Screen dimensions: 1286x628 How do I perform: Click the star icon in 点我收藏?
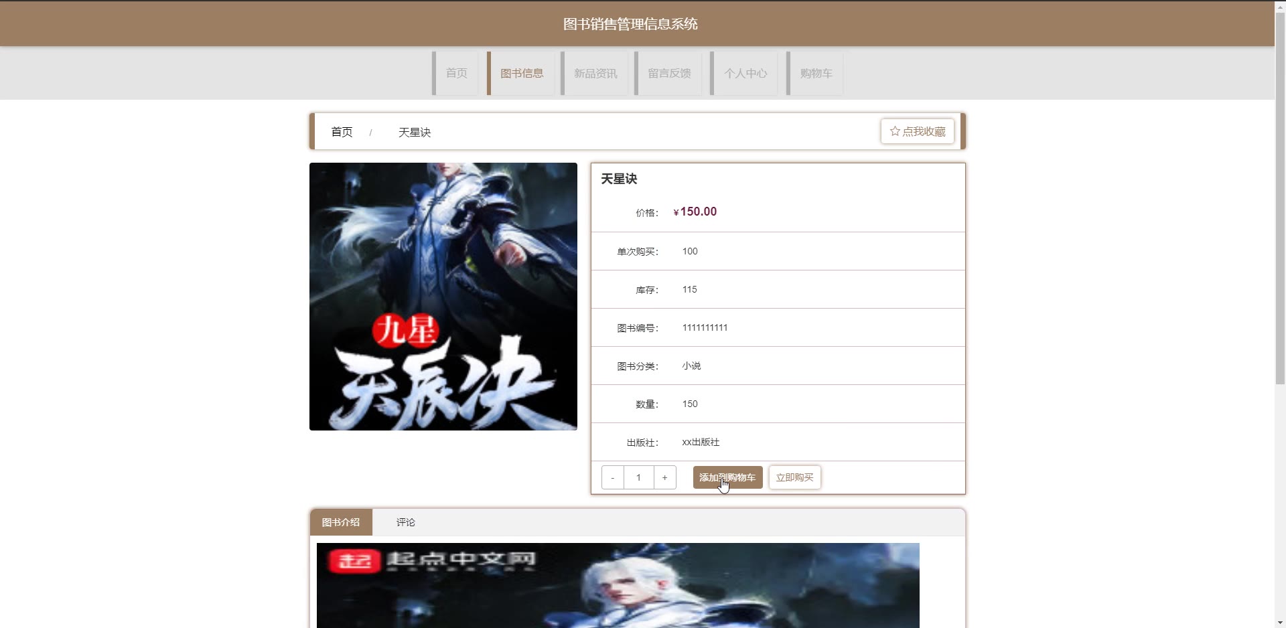(895, 131)
